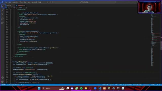The image size is (162, 91).
Task: Click the onChangeText setPassword line
Action: [x=29, y=41]
